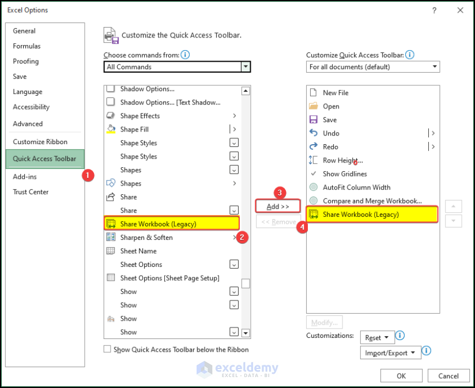The width and height of the screenshot is (475, 388).
Task: Click the Shadow Options [Text Shadow] icon
Action: [x=111, y=102]
